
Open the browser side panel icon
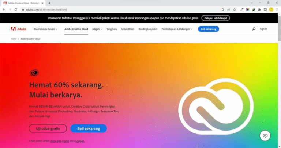pos(265,9)
